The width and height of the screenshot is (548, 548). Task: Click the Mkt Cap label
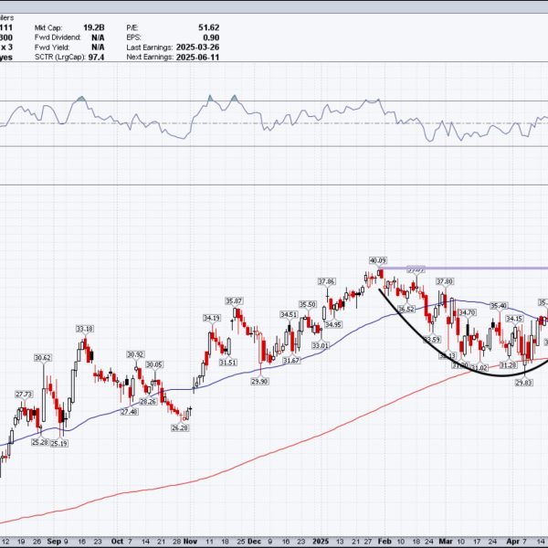tap(48, 27)
